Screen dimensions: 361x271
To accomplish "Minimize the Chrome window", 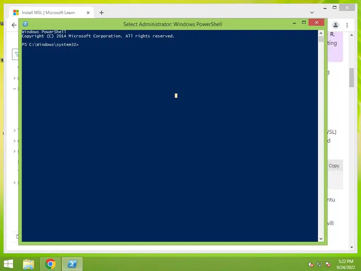I will tap(325, 8).
